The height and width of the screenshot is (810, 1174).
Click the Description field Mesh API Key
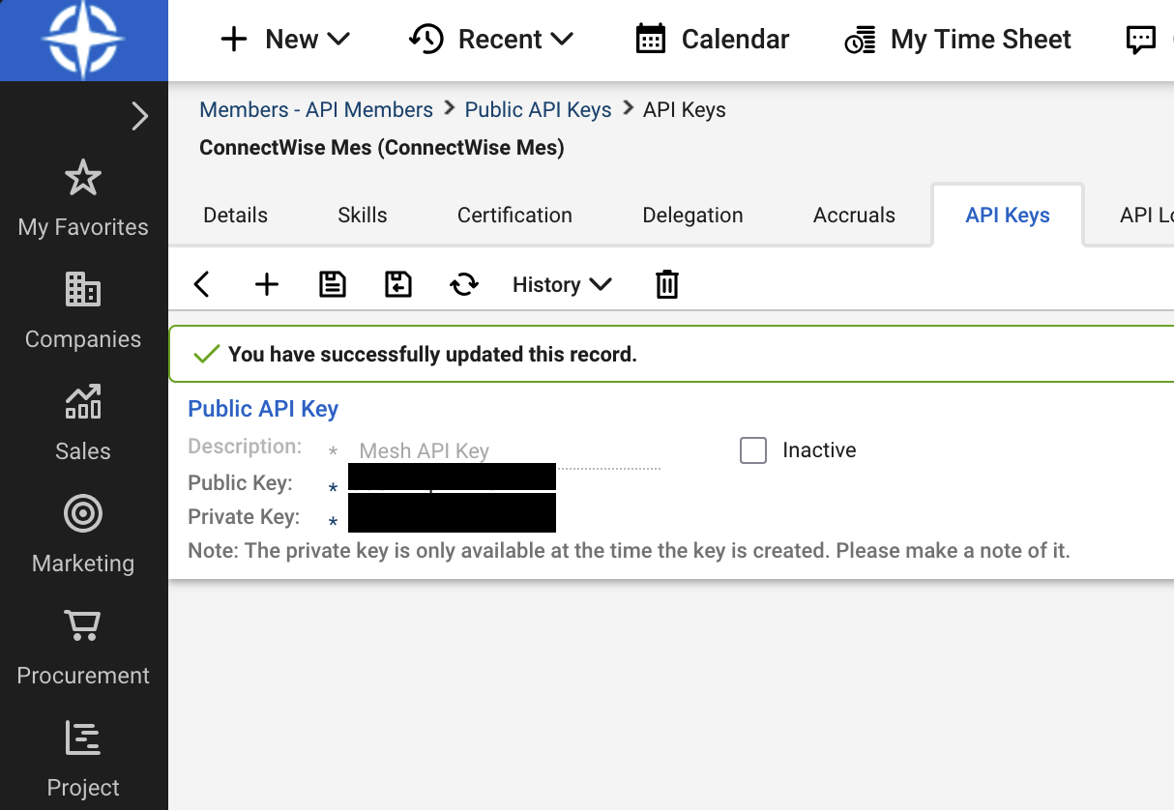[x=506, y=451]
